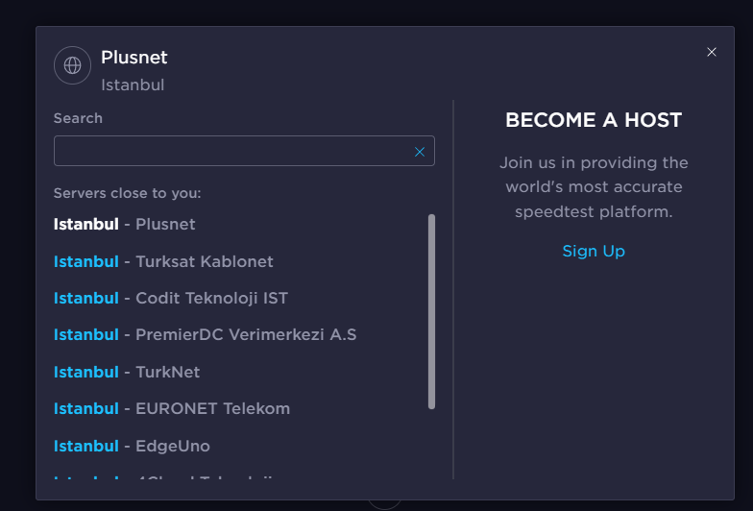This screenshot has height=511, width=753.
Task: Click the Servers close to you label
Action: (127, 193)
